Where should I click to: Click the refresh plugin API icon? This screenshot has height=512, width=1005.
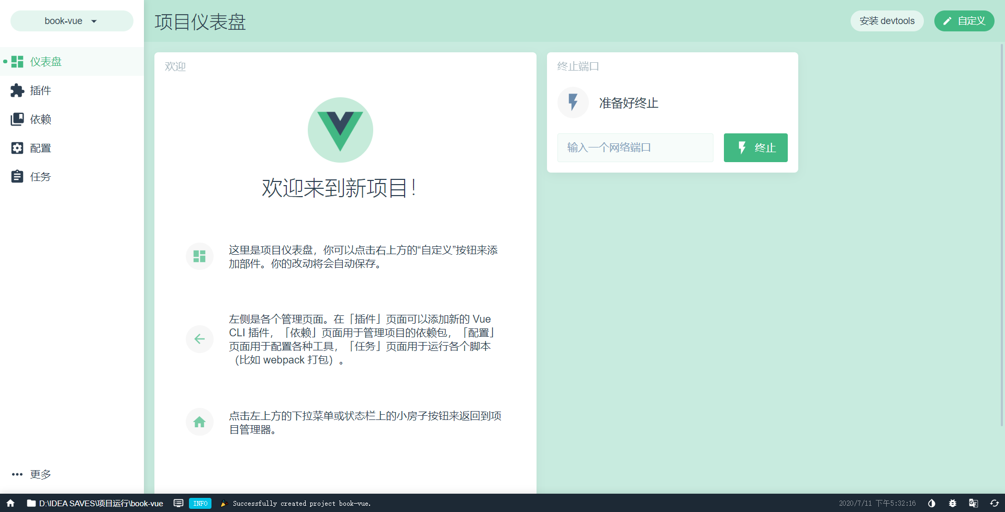[x=995, y=503]
